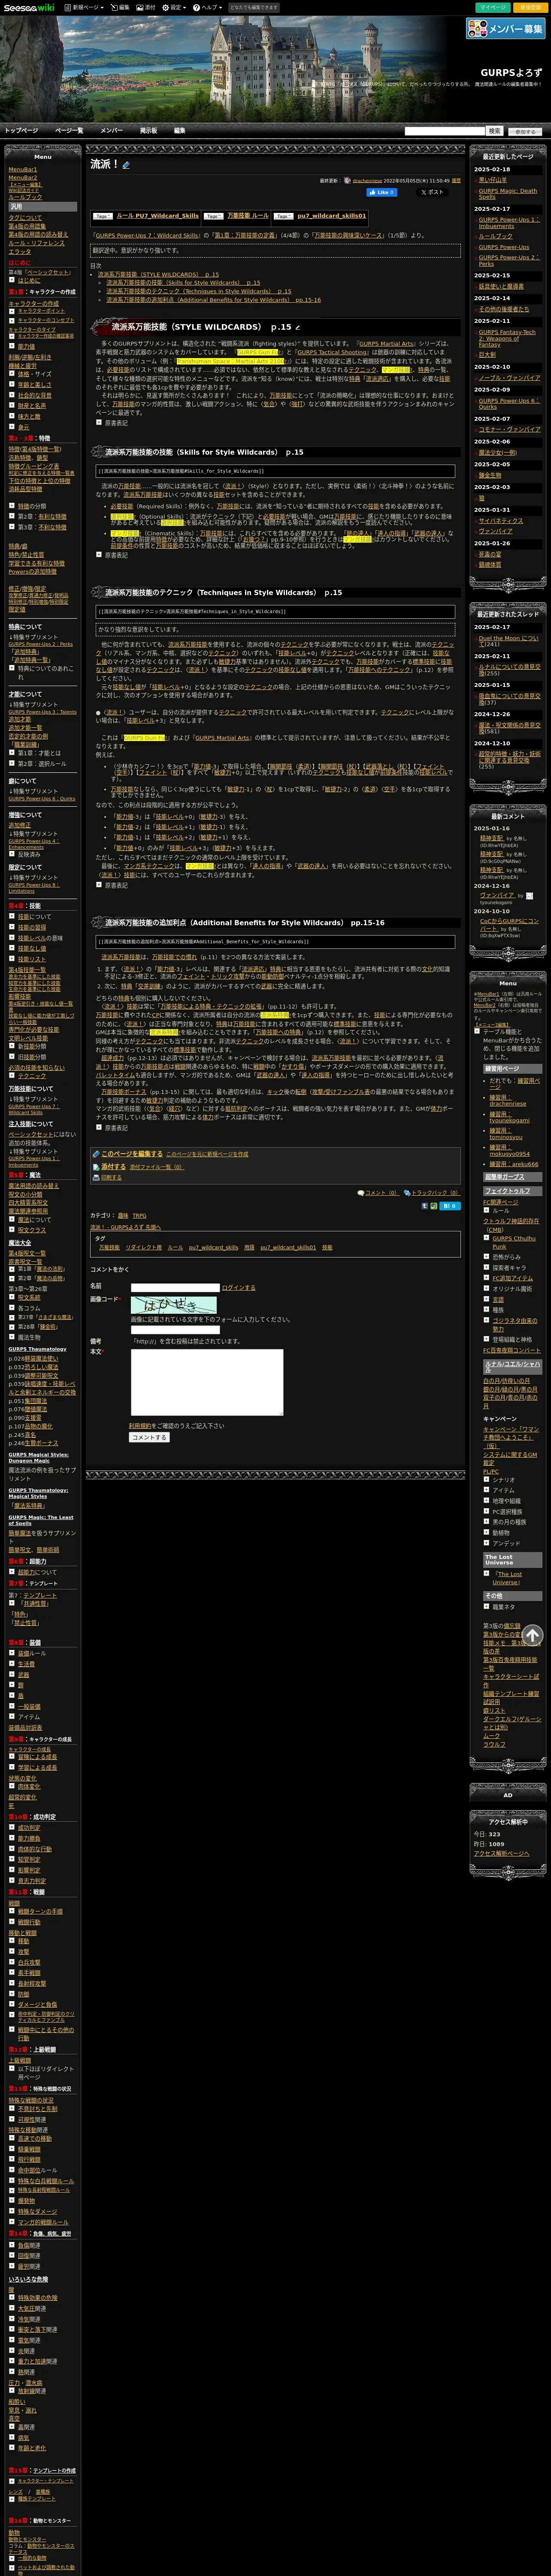Open the 設定 gear dropdown
Image resolution: width=551 pixels, height=2576 pixels.
(x=174, y=7)
